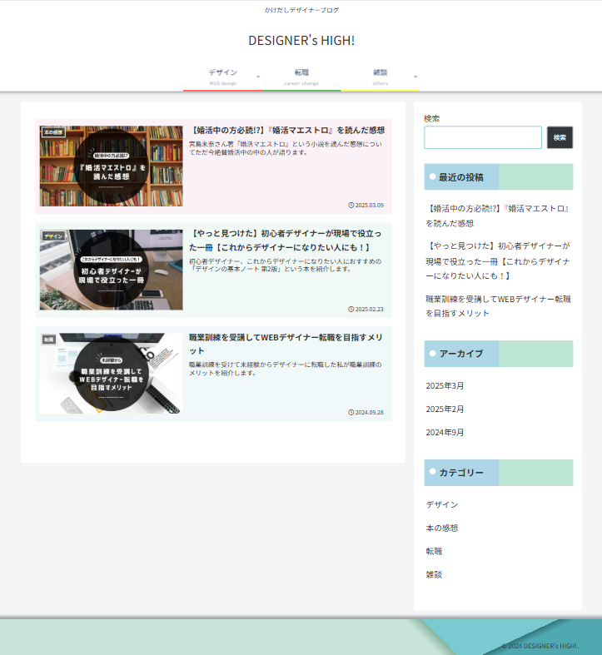Click the 2025.02.23 date clock icon
This screenshot has width=602, height=655.
coord(351,309)
